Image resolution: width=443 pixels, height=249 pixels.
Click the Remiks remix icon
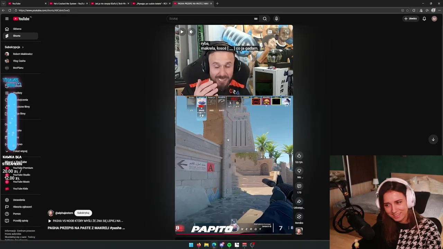tap(299, 216)
